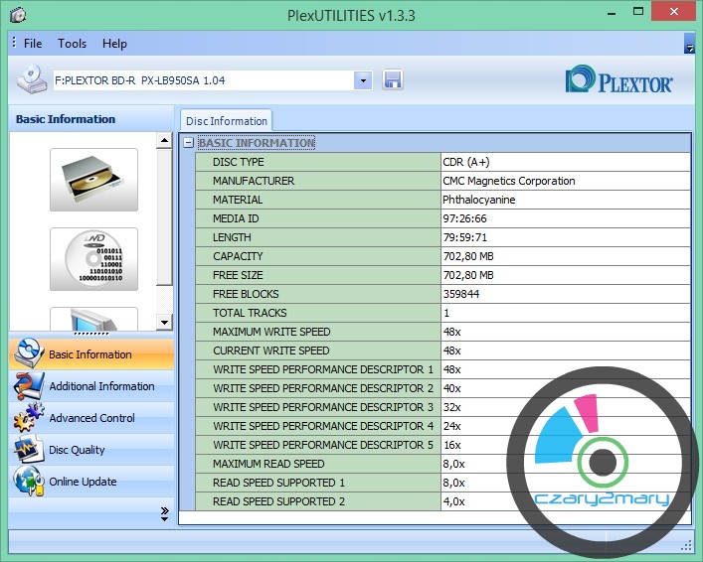Open Basic Information section

point(89,354)
